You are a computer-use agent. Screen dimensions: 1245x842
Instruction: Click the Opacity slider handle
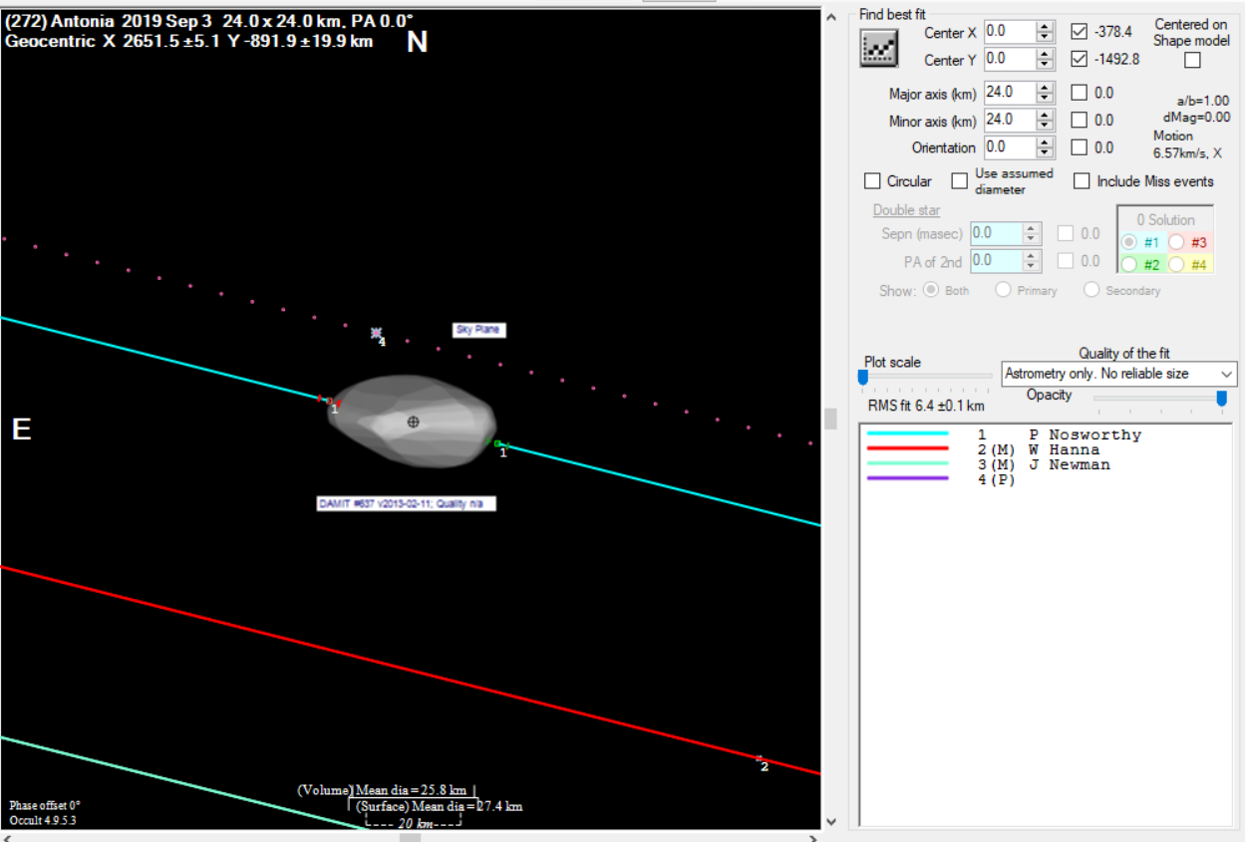[1221, 399]
